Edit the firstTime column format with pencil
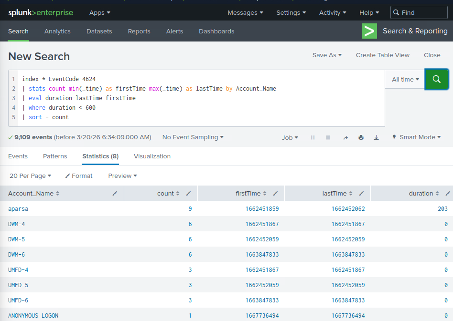 tap(275, 194)
